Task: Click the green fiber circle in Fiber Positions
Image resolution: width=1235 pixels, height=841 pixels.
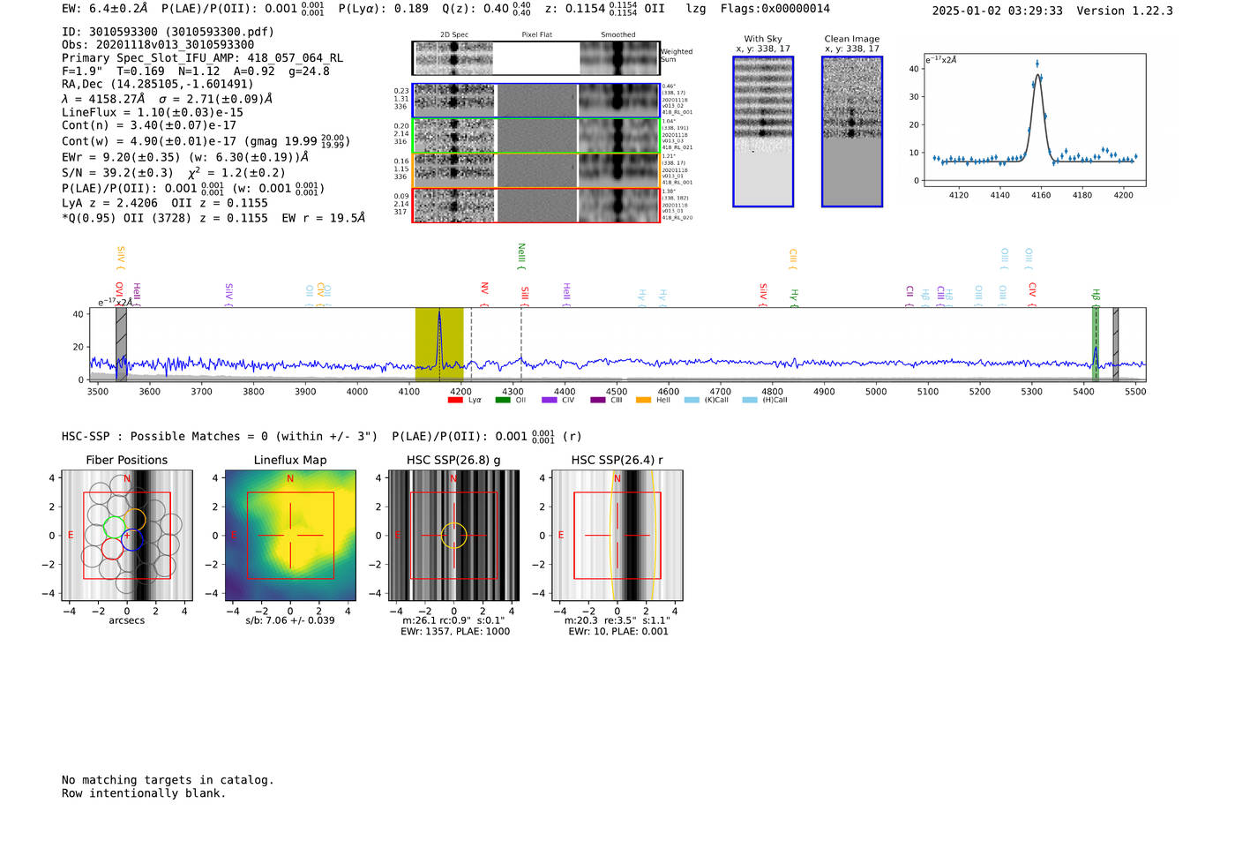Action: tap(116, 528)
